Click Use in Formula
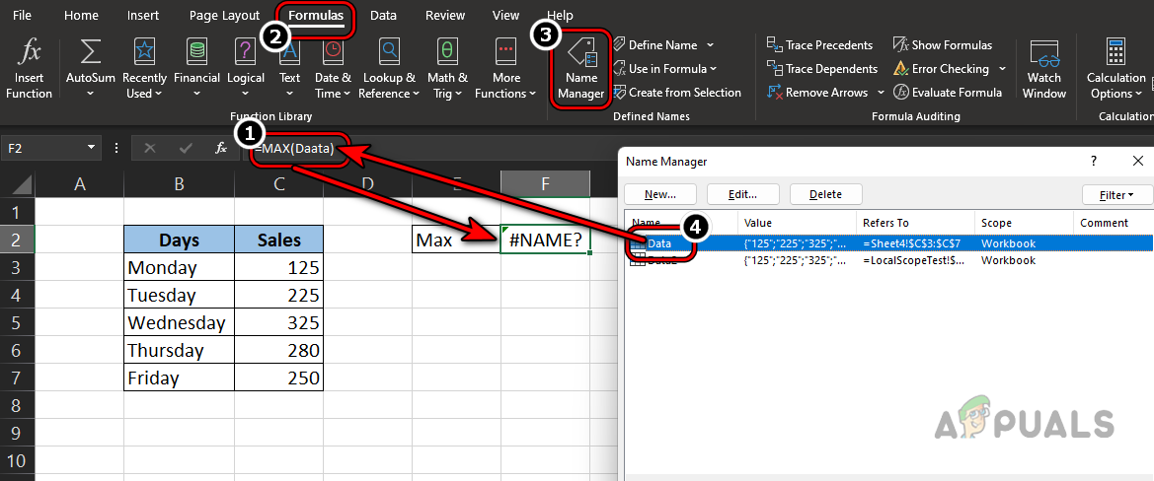The height and width of the screenshot is (481, 1154). (x=659, y=68)
